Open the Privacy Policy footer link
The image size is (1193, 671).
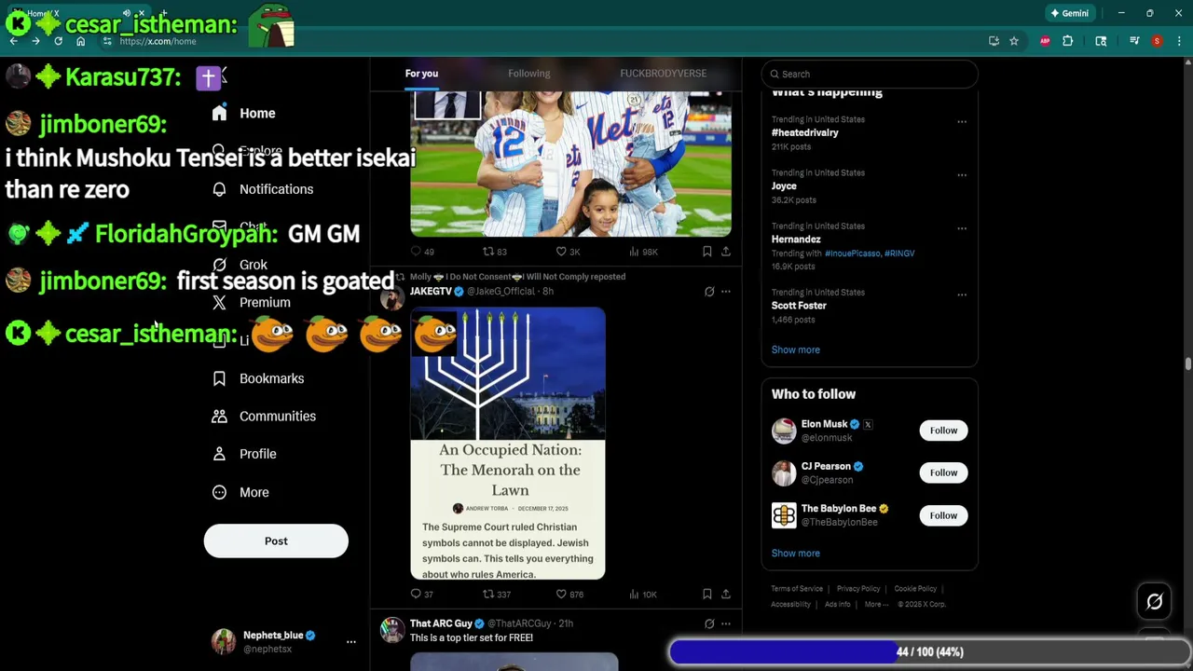[x=858, y=589]
